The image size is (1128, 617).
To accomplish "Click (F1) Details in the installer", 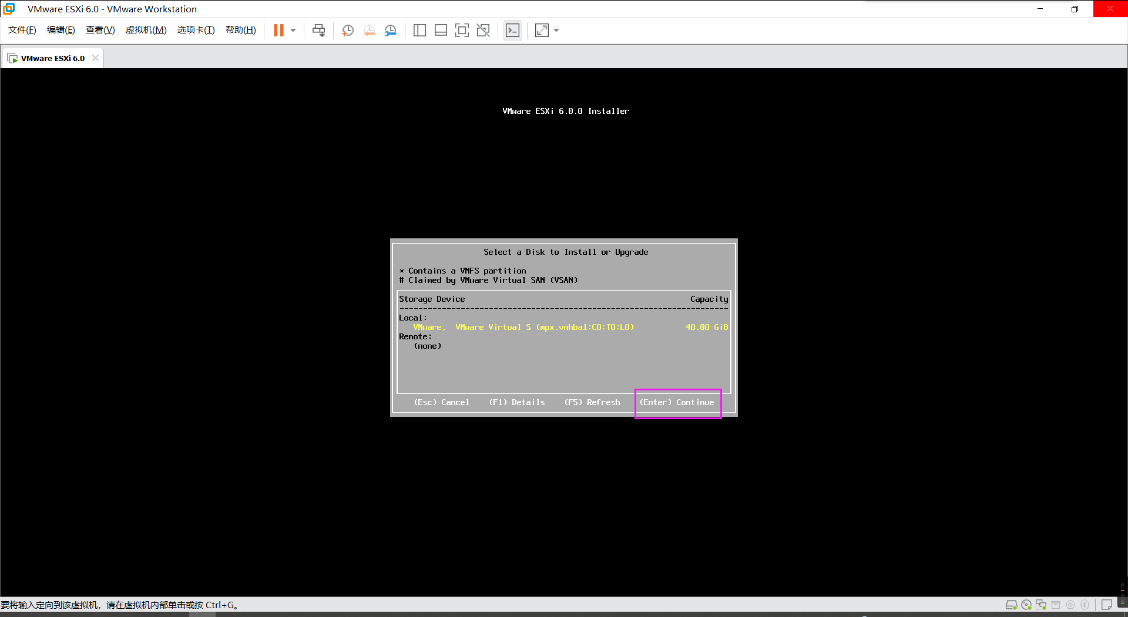I will click(x=517, y=403).
